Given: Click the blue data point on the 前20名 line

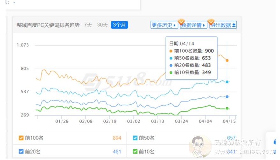Looking at the screenshot, I should 227,97.
